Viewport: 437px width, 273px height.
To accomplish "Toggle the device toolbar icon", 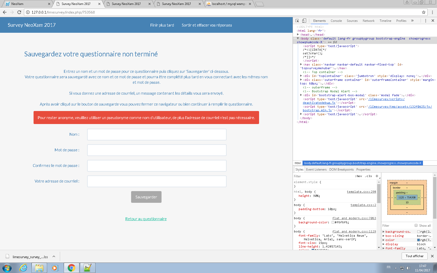I will pyautogui.click(x=304, y=21).
